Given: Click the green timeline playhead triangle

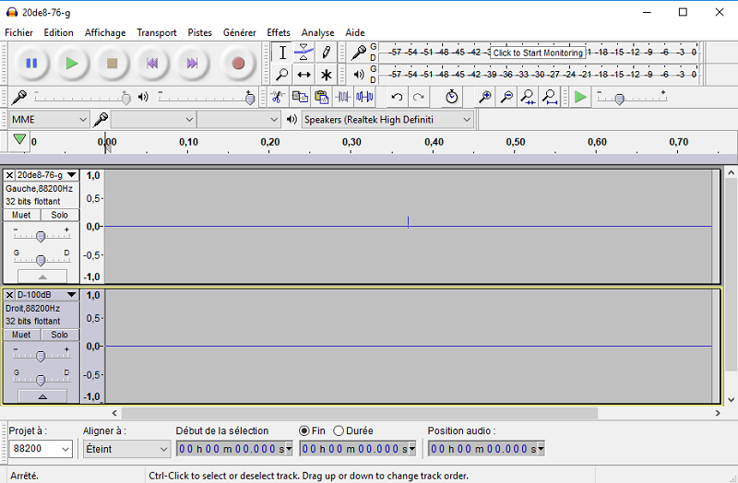Looking at the screenshot, I should point(19,139).
